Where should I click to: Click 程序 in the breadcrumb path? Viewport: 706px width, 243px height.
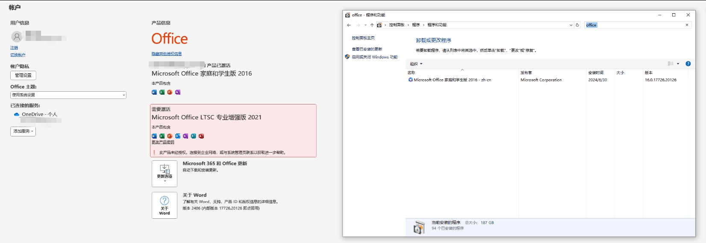[x=416, y=25]
